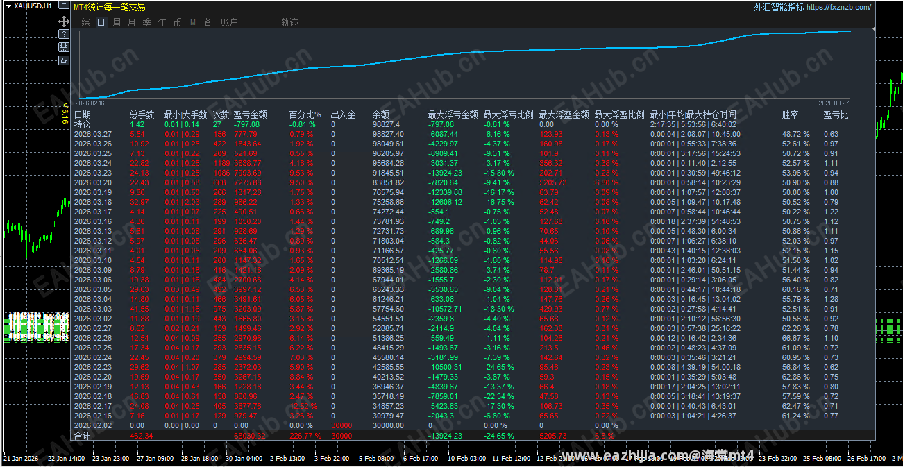The height and width of the screenshot is (467, 903).
Task: Open the https://fxznzb.com link
Action: [838, 7]
